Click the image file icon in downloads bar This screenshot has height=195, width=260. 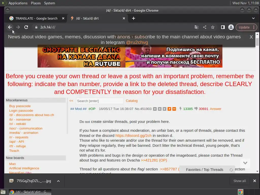(x=11, y=181)
